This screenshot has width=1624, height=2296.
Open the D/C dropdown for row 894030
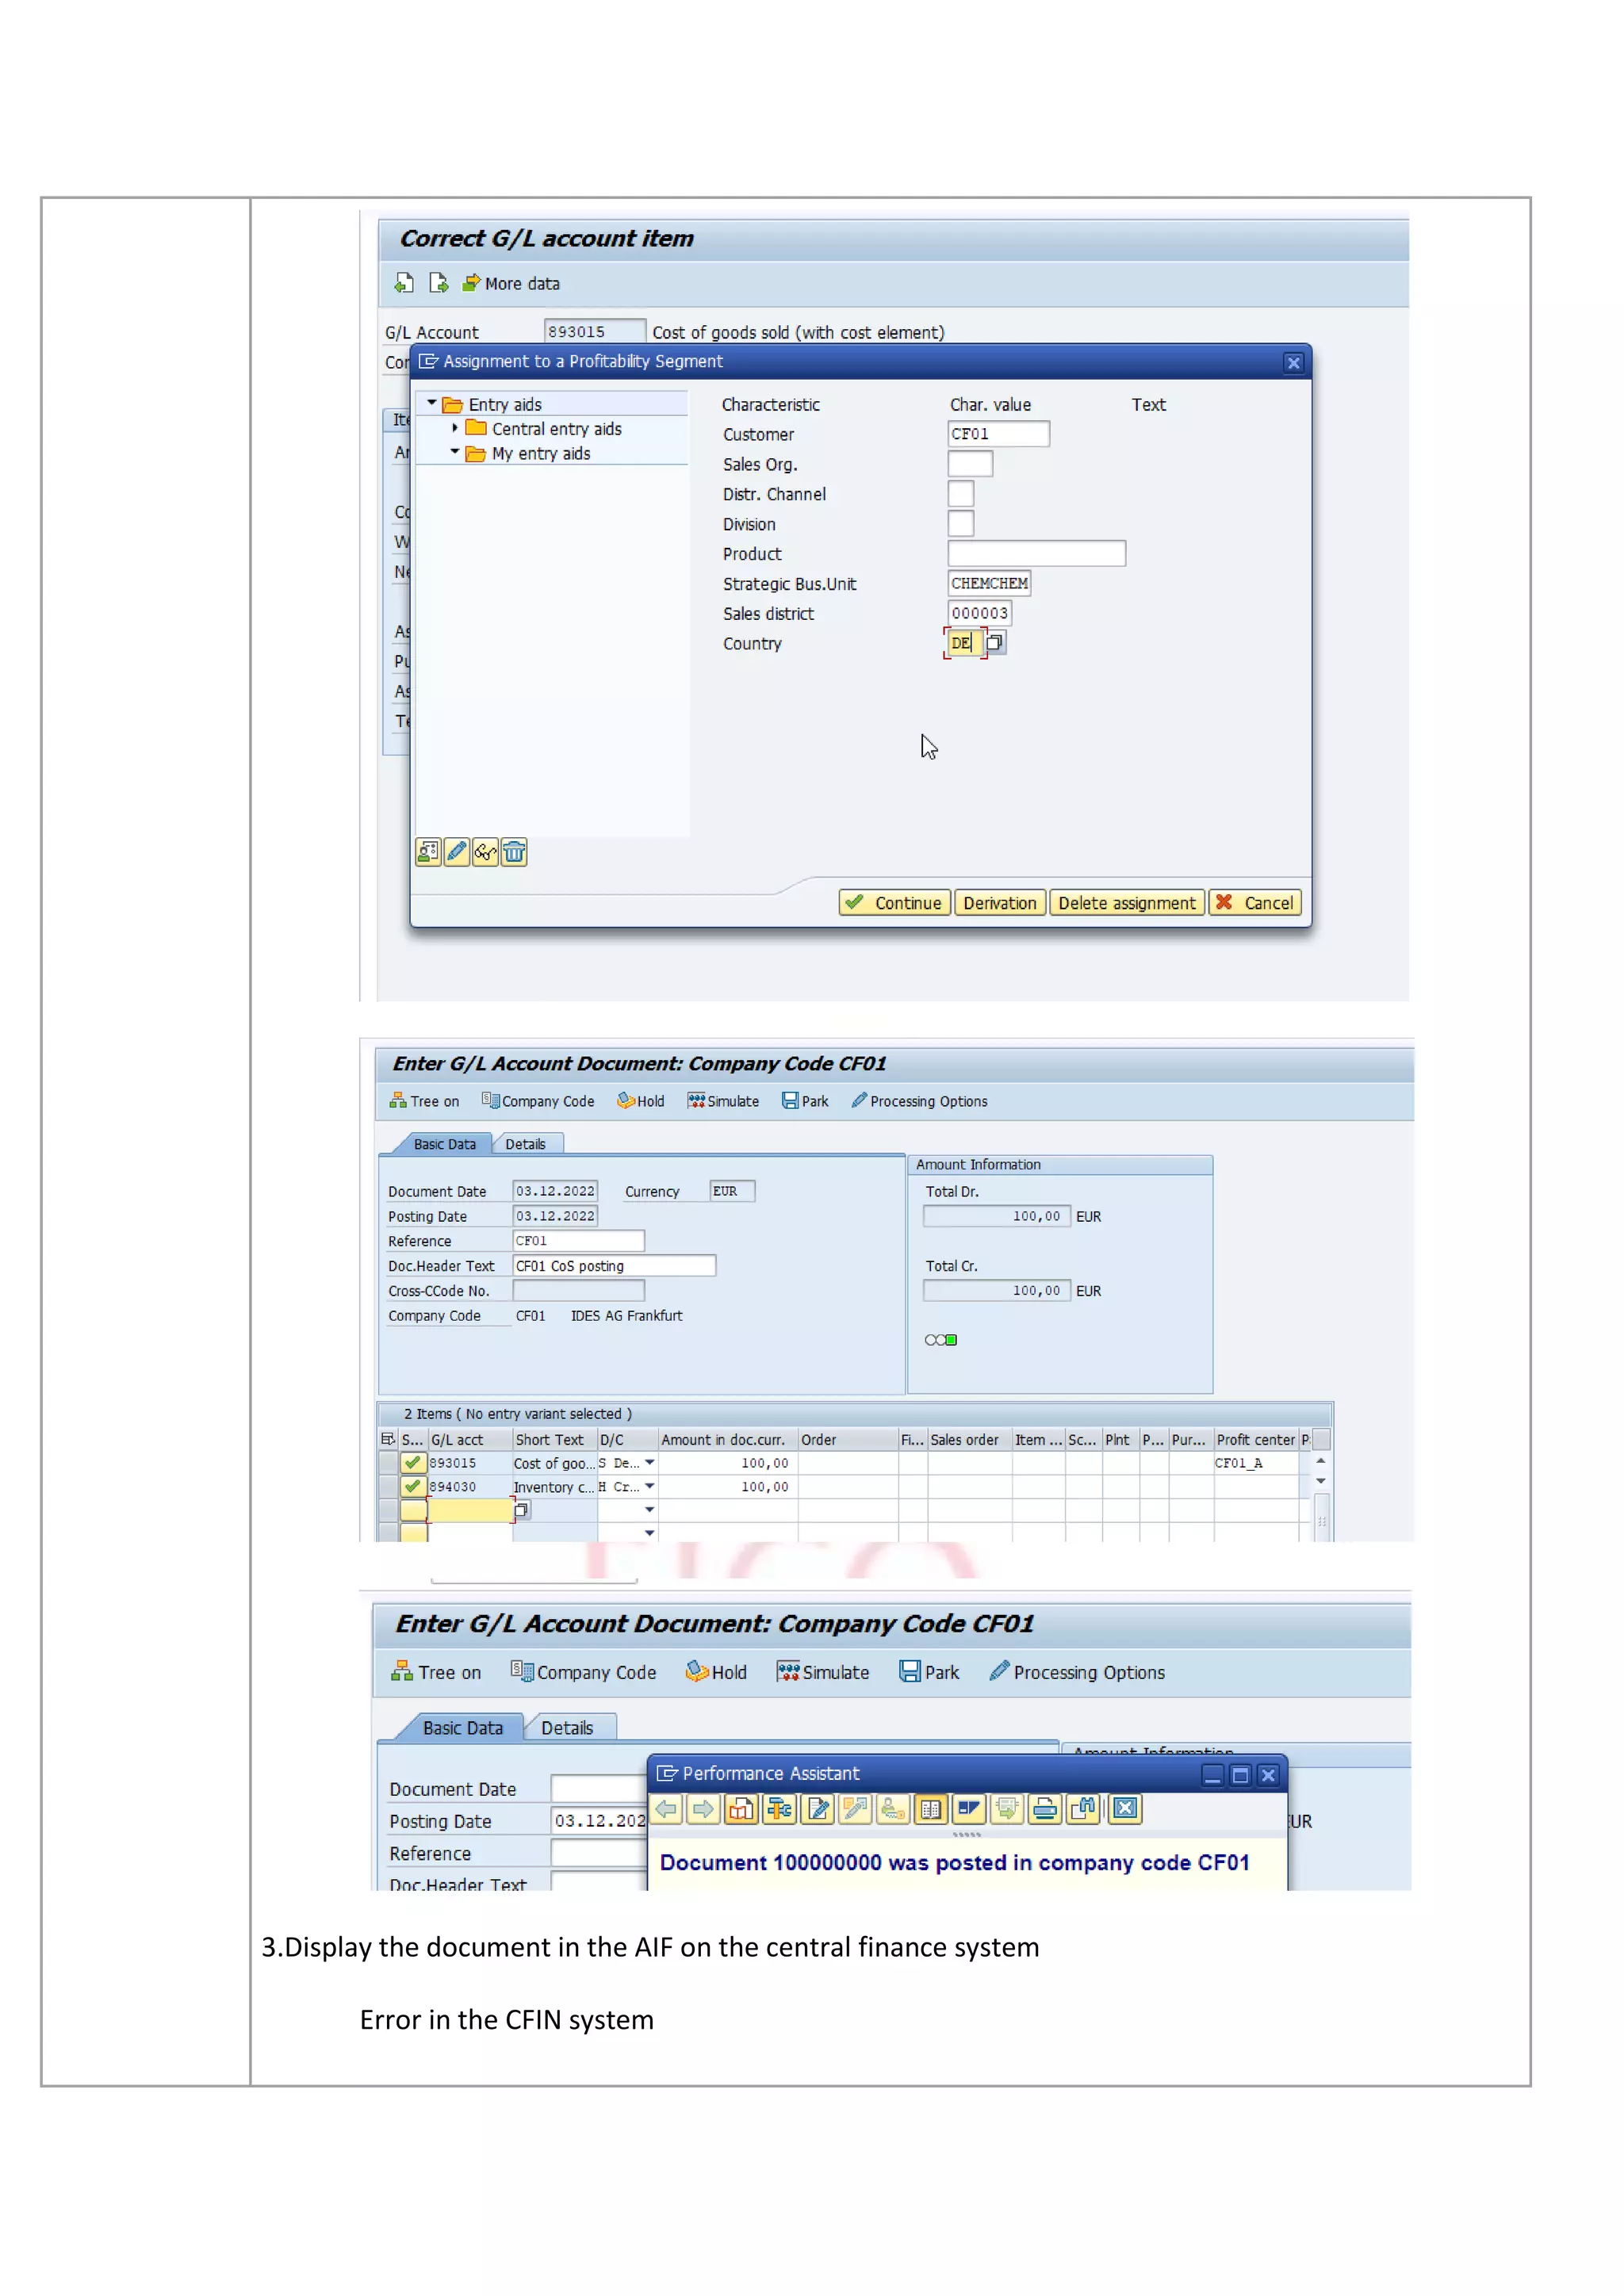click(650, 1487)
